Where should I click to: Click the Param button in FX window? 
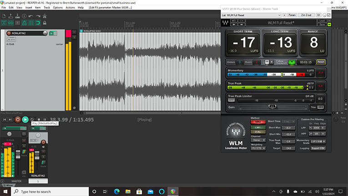(292, 15)
